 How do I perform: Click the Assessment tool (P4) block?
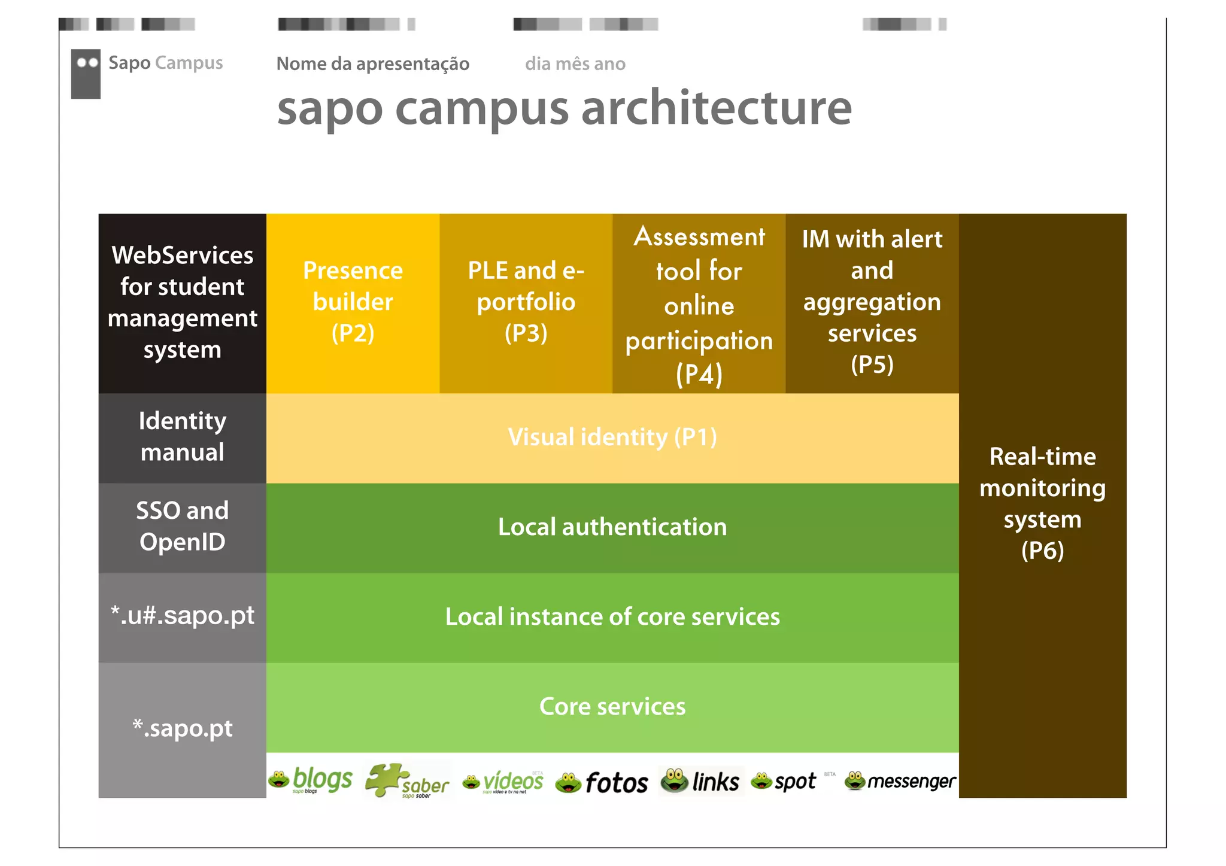pos(699,304)
